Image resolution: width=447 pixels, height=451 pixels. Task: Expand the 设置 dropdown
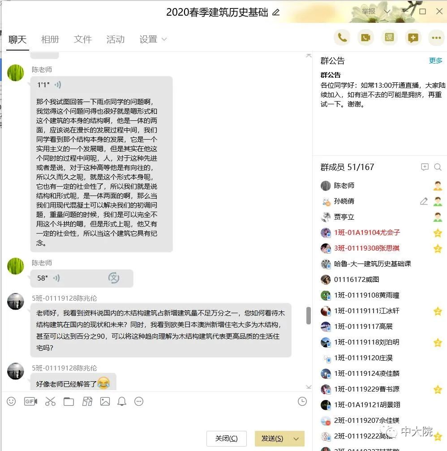tap(164, 39)
